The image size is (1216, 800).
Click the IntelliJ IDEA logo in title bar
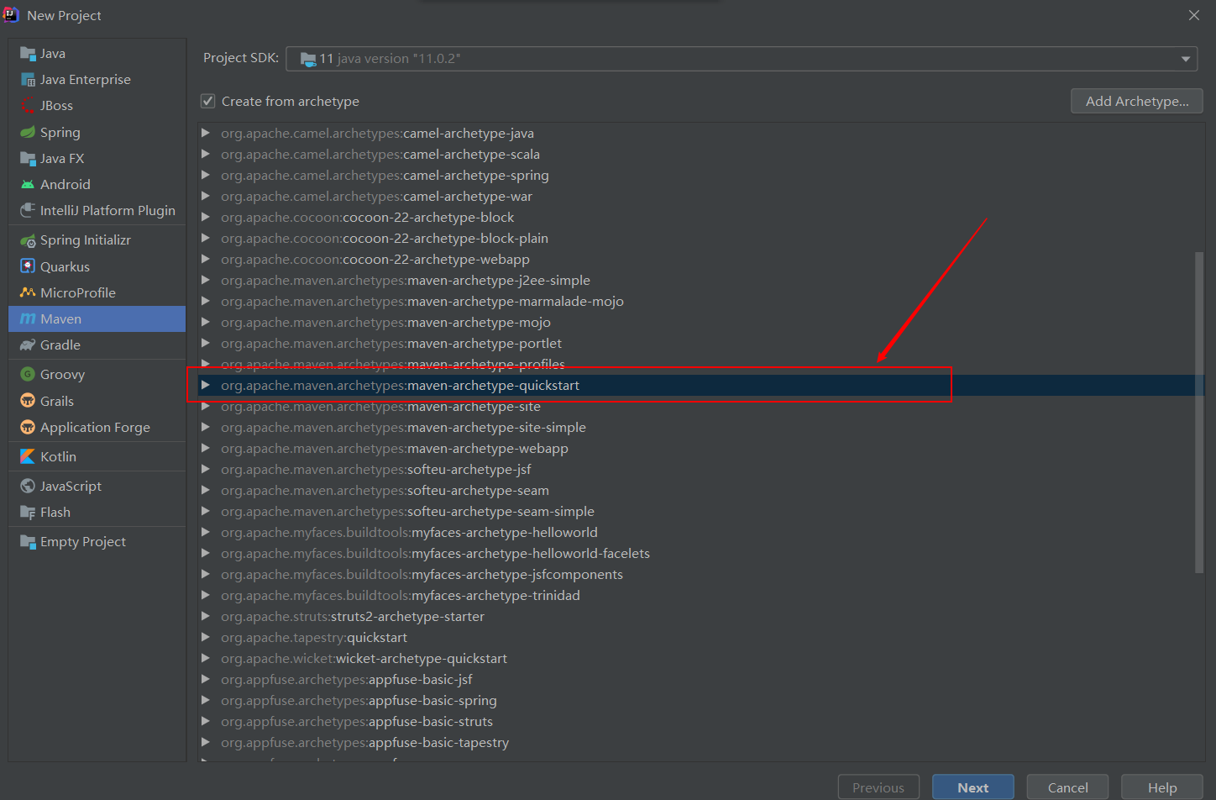[11, 14]
